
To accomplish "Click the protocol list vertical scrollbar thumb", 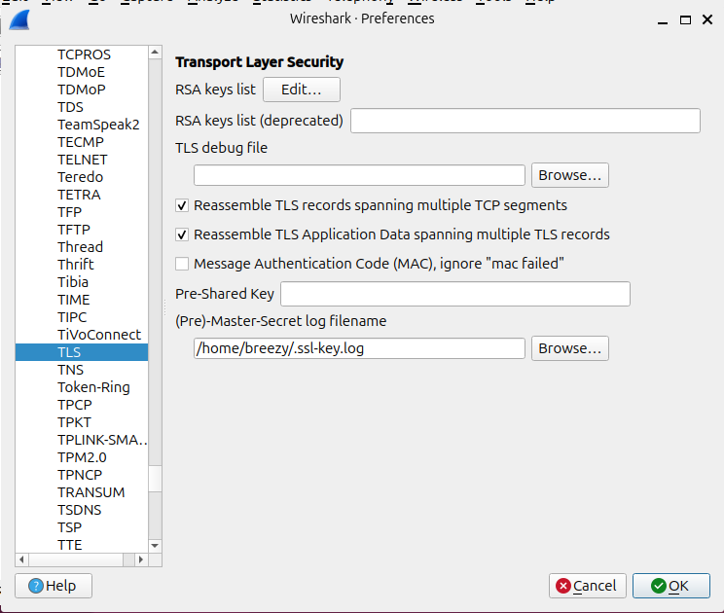I will click(x=155, y=479).
